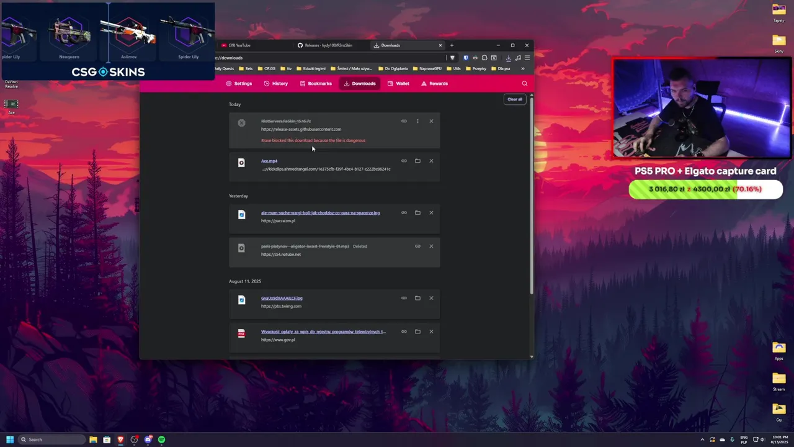Copy link for deleted mp3 download
The image size is (794, 447).
(x=417, y=246)
